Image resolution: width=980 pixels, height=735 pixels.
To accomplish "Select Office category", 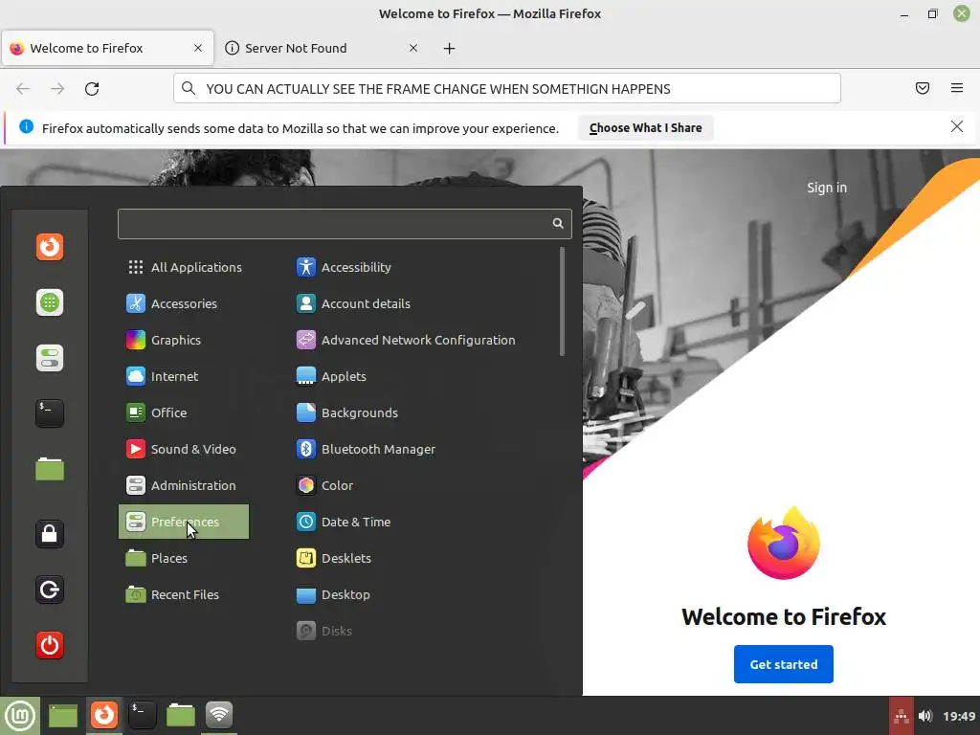I will tap(184, 412).
